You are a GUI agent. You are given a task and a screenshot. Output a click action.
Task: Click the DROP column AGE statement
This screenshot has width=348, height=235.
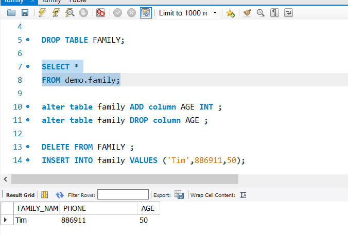pyautogui.click(x=125, y=120)
